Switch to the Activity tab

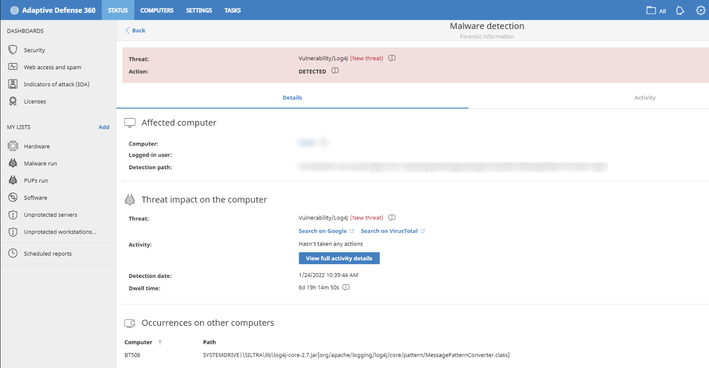[645, 98]
